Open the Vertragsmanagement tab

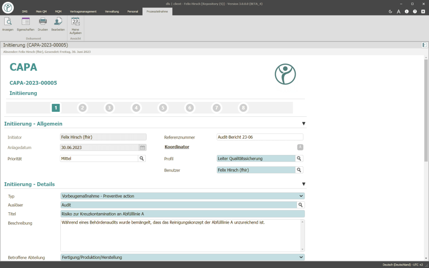83,11
